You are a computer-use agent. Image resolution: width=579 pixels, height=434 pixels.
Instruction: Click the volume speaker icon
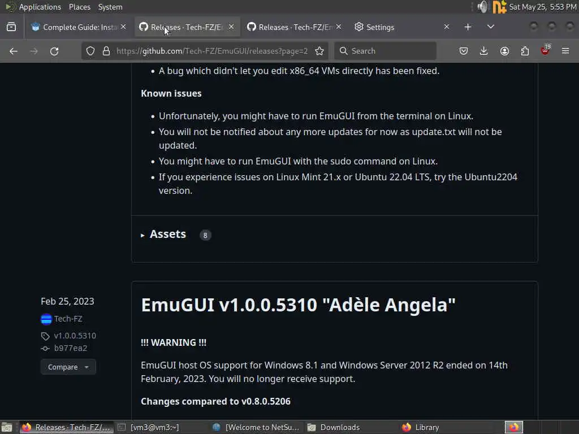pos(482,7)
